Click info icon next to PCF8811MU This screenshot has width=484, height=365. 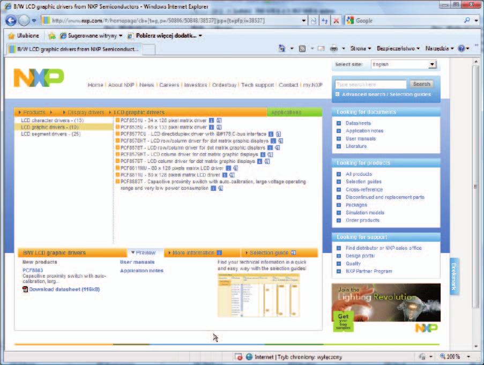228,168
